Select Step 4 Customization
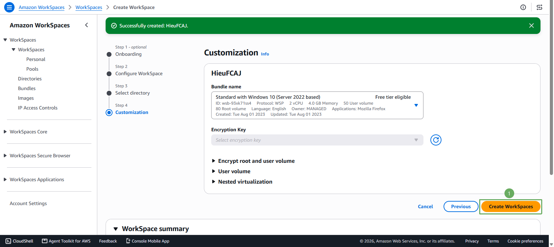 [132, 112]
